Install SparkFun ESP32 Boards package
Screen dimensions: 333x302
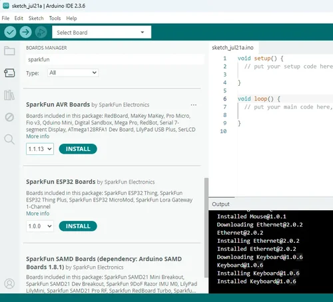(78, 226)
